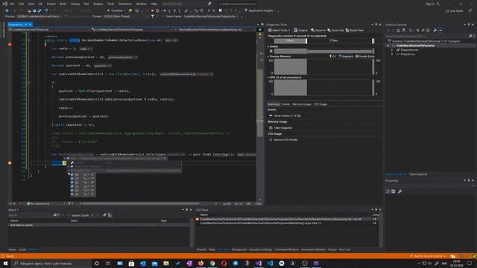Viewport: 477px width, 268px height.
Task: Click Zoom In in Diagnostic Tools
Action: click(318, 31)
